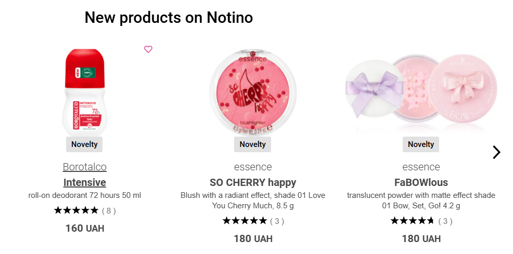Click 180 UAH price of FaBOWlous powder
The image size is (513, 254).
(x=421, y=238)
